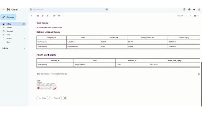The height and width of the screenshot is (114, 202).
Task: Click the license_expiry column header
Action: coord(184,38)
